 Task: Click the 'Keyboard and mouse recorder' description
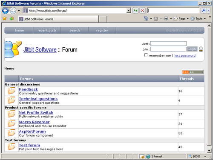[x=43, y=126]
